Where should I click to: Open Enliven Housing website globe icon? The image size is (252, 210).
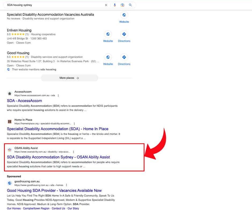click(x=108, y=34)
